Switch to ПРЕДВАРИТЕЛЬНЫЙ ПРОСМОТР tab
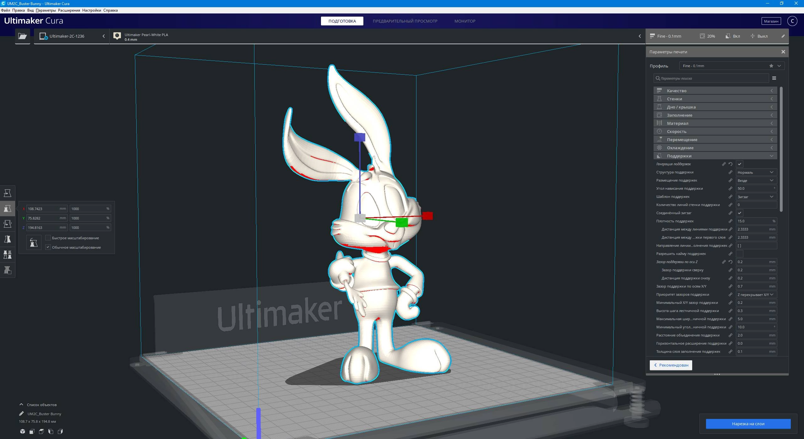 [x=405, y=21]
